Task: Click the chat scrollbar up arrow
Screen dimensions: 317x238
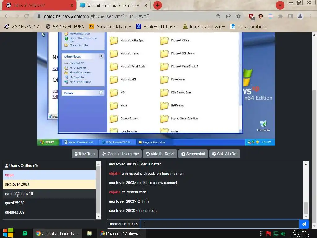Action: point(306,164)
